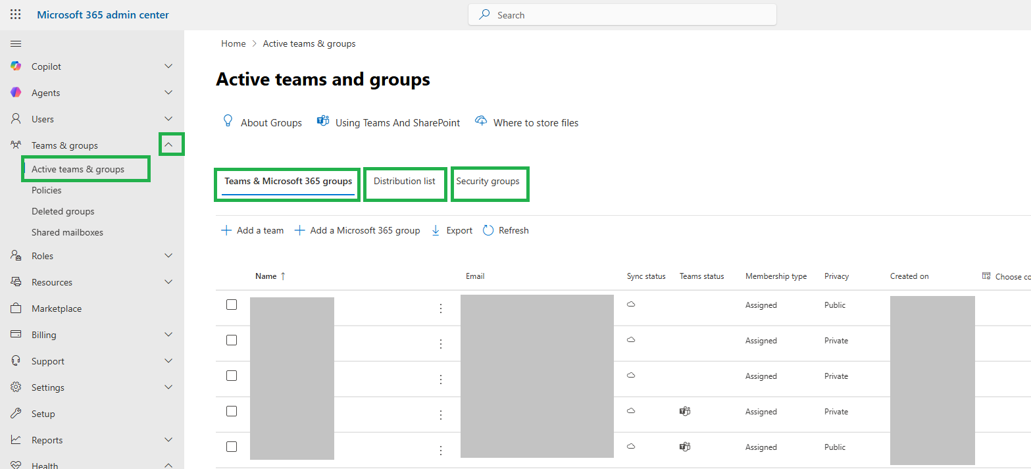The width and height of the screenshot is (1031, 469).
Task: Expand the Billing section chevron
Action: click(168, 334)
